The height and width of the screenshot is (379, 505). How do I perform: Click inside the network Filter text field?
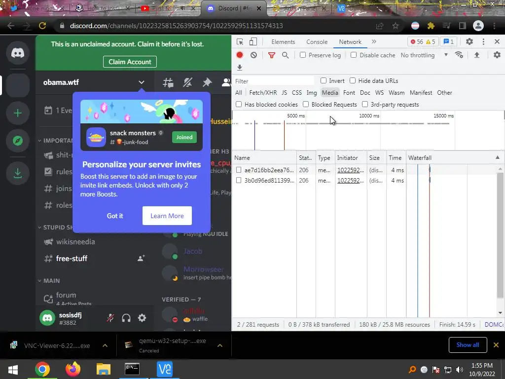point(274,81)
